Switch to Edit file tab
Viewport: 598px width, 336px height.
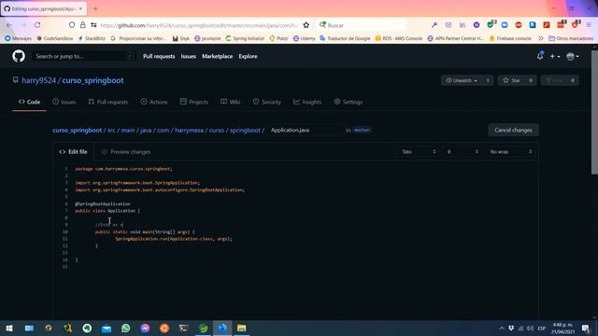[x=73, y=152]
